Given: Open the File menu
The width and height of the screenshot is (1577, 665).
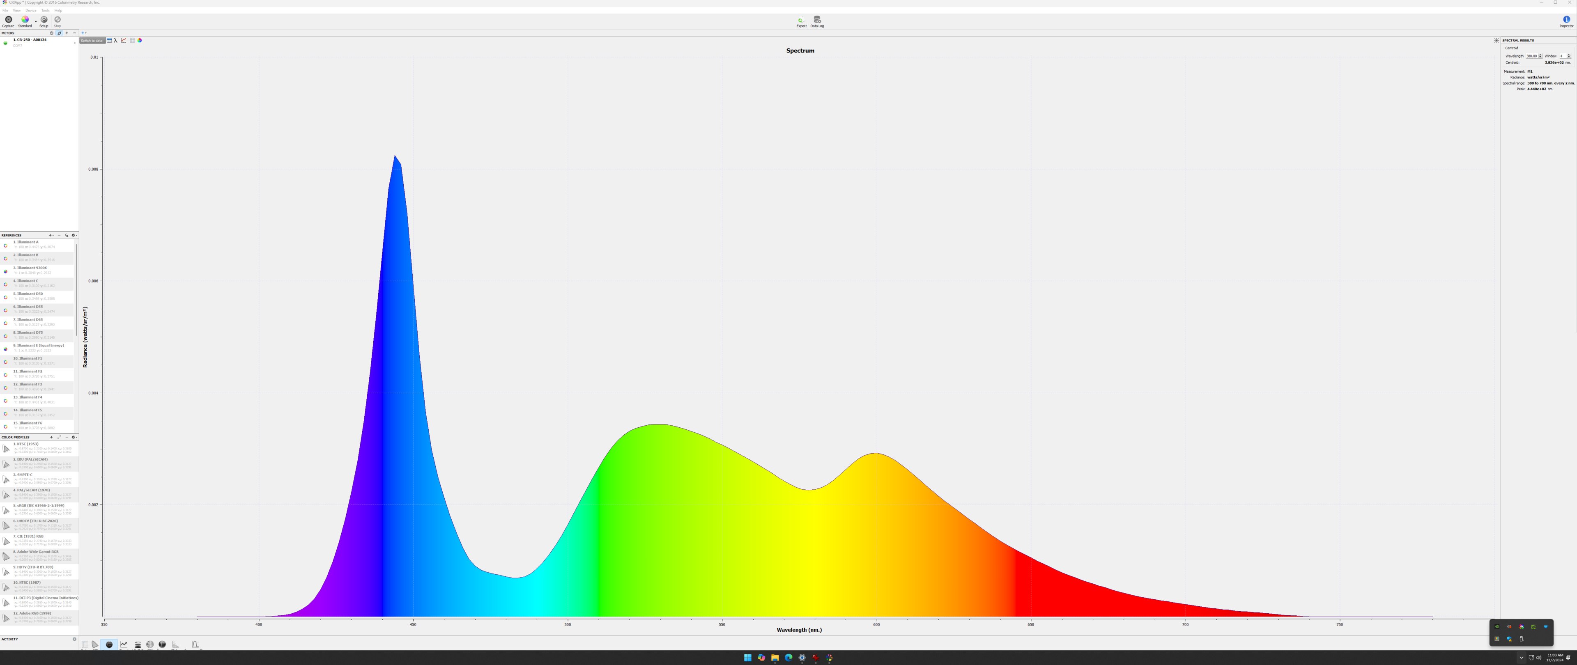Looking at the screenshot, I should tap(5, 10).
